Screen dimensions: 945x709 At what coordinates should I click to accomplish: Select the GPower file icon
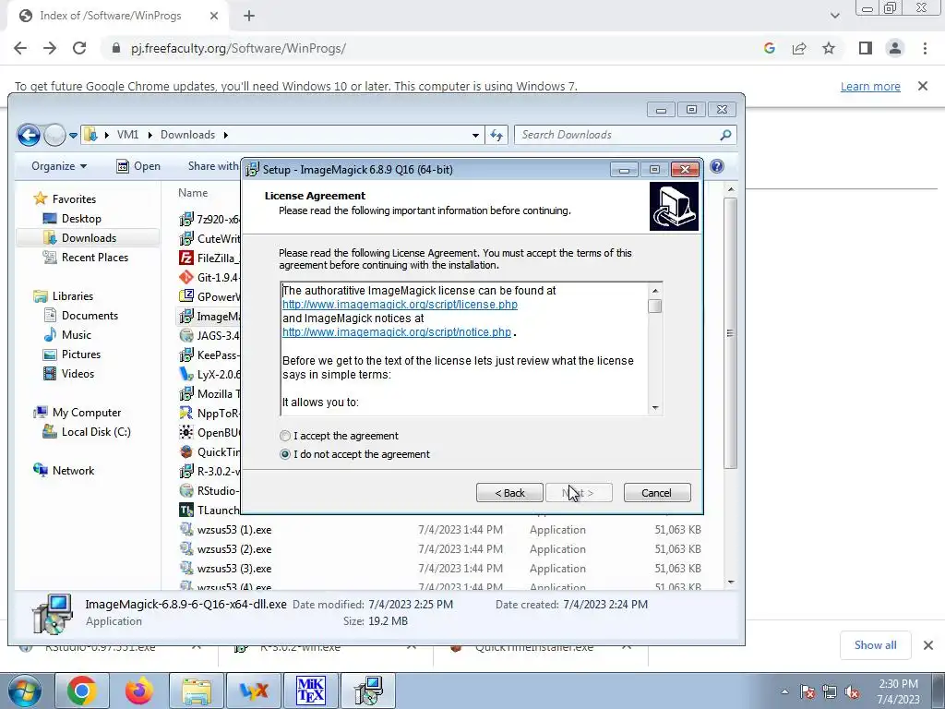[x=186, y=296]
